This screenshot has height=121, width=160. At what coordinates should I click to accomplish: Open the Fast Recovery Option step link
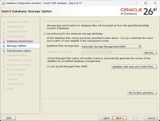19,51
